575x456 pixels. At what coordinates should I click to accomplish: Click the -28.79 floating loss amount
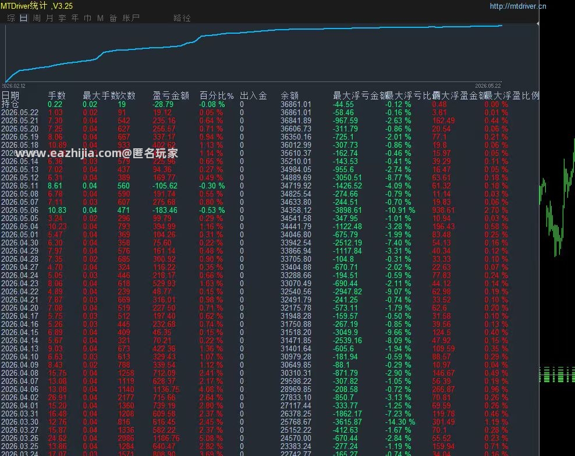pos(163,105)
